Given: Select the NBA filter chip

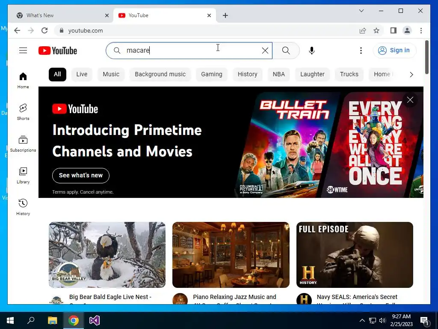Looking at the screenshot, I should tap(279, 75).
